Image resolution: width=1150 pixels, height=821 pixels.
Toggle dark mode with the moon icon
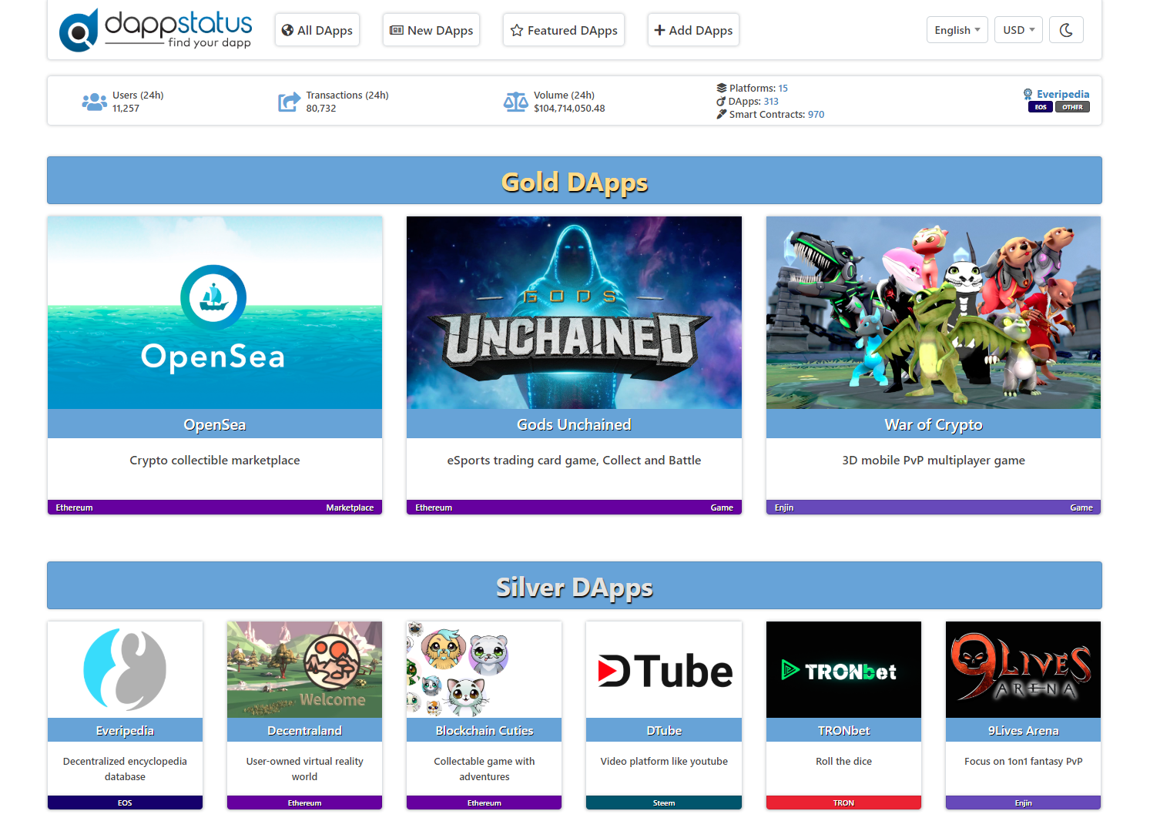[x=1066, y=29]
